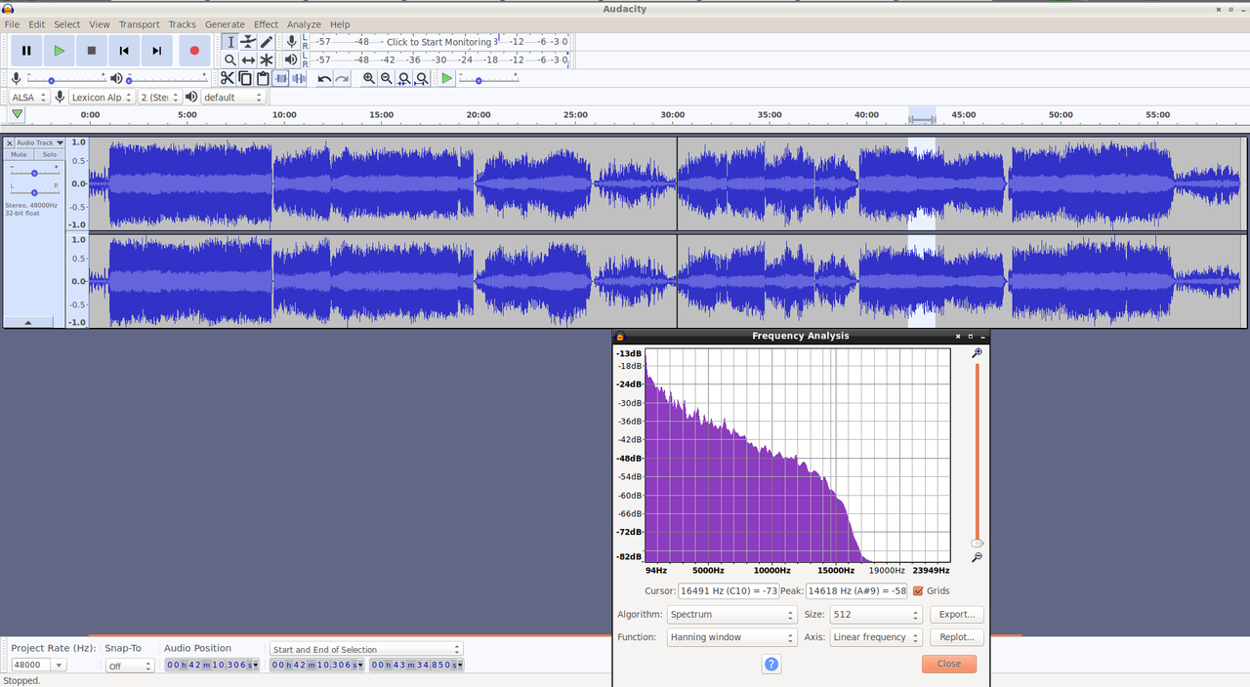The image size is (1250, 687).
Task: Open the 2 (Stereo) recording channels dropdown
Action: click(159, 97)
